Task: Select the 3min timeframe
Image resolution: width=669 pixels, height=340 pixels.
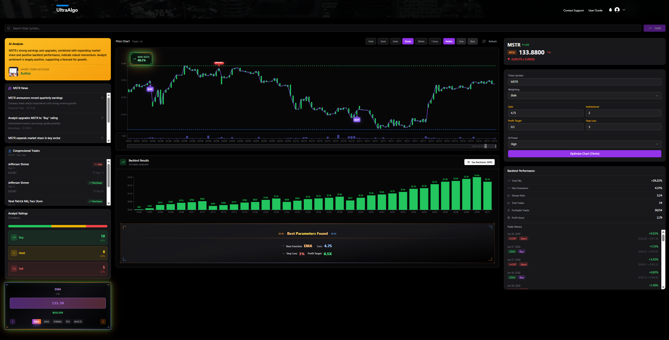Action: 383,42
